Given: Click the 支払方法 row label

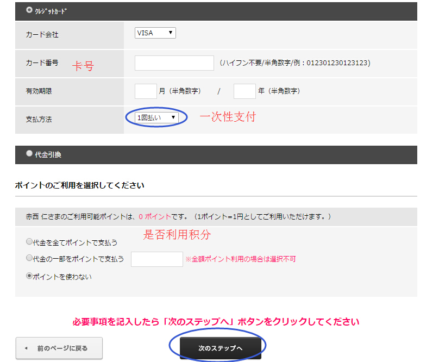Looking at the screenshot, I should [x=39, y=120].
